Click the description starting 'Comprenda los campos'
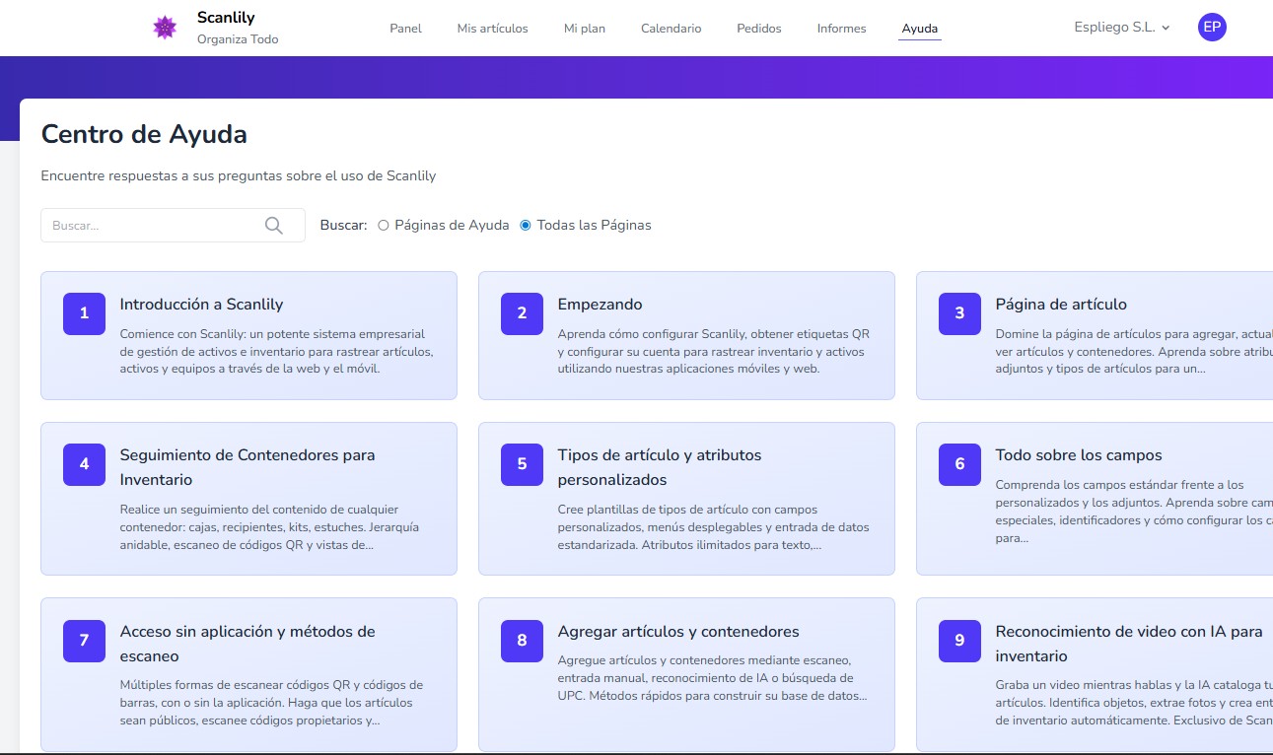The image size is (1273, 755). pyautogui.click(x=1134, y=512)
